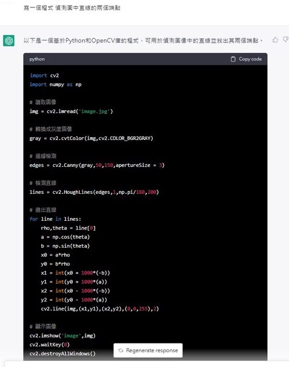The image size is (289, 367).
Task: Click the 'import cv2' code line
Action: [x=44, y=76]
